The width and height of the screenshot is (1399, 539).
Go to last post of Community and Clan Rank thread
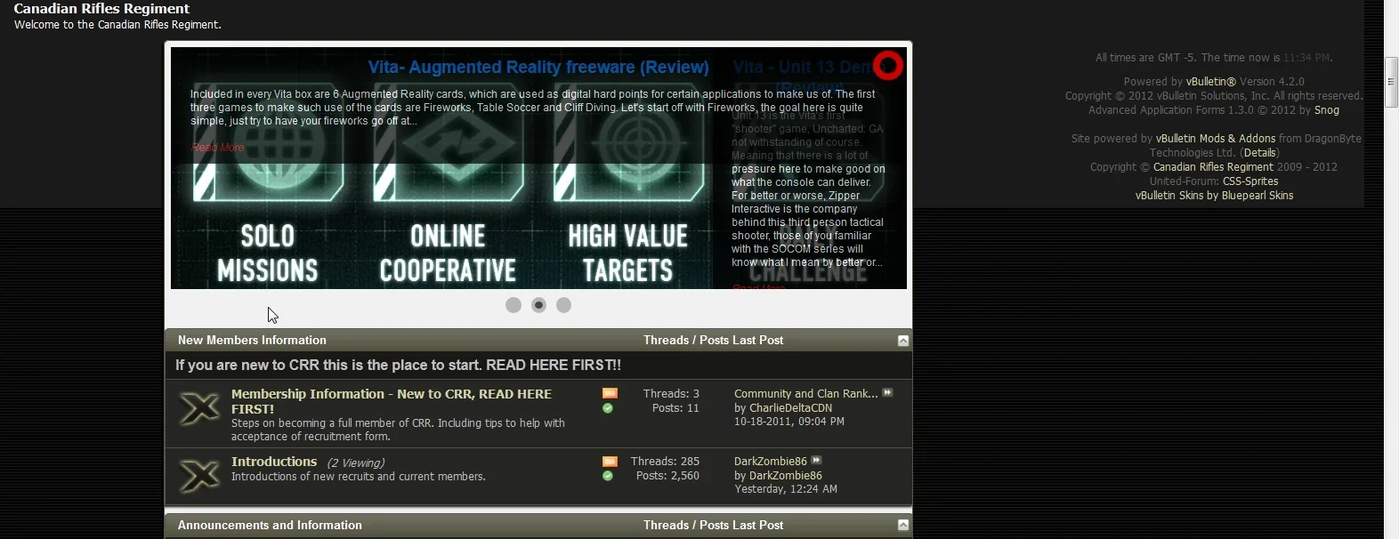pos(887,392)
